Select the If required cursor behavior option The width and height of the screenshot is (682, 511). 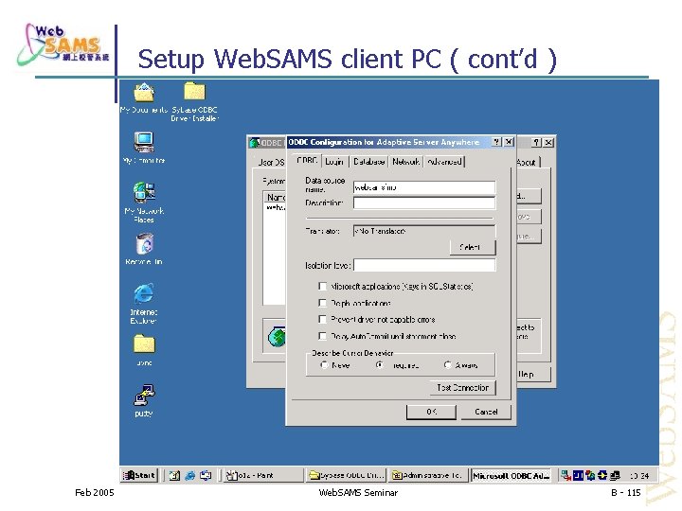point(380,365)
